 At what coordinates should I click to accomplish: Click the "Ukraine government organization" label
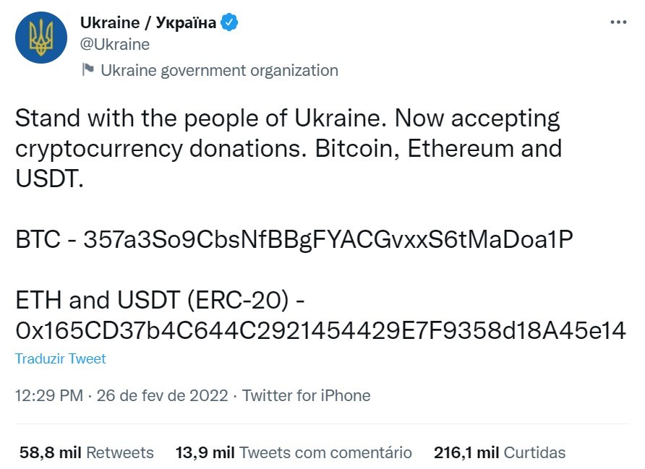[219, 70]
